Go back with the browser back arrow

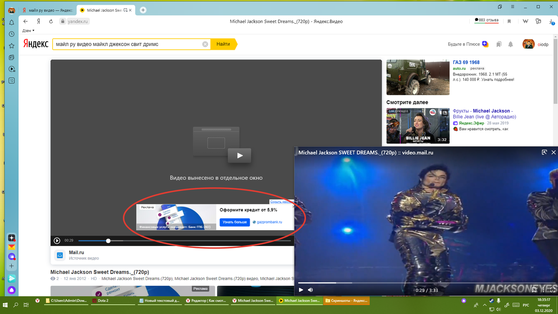tap(26, 21)
